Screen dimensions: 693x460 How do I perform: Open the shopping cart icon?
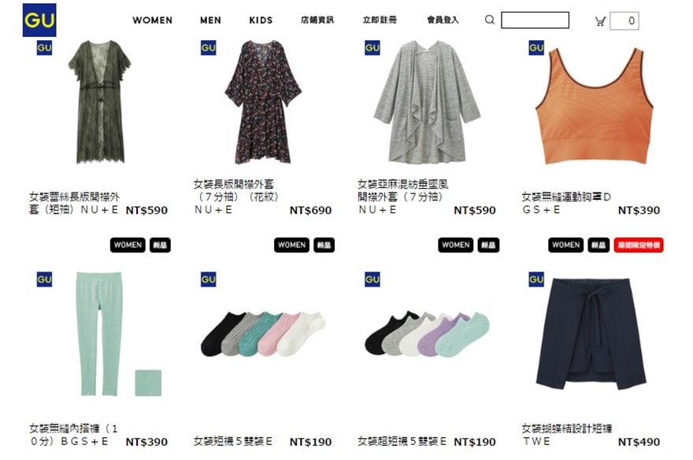click(600, 21)
